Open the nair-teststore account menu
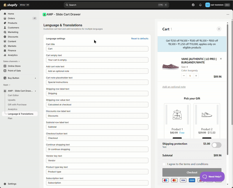The width and height of the screenshot is (233, 188). click(x=218, y=5)
